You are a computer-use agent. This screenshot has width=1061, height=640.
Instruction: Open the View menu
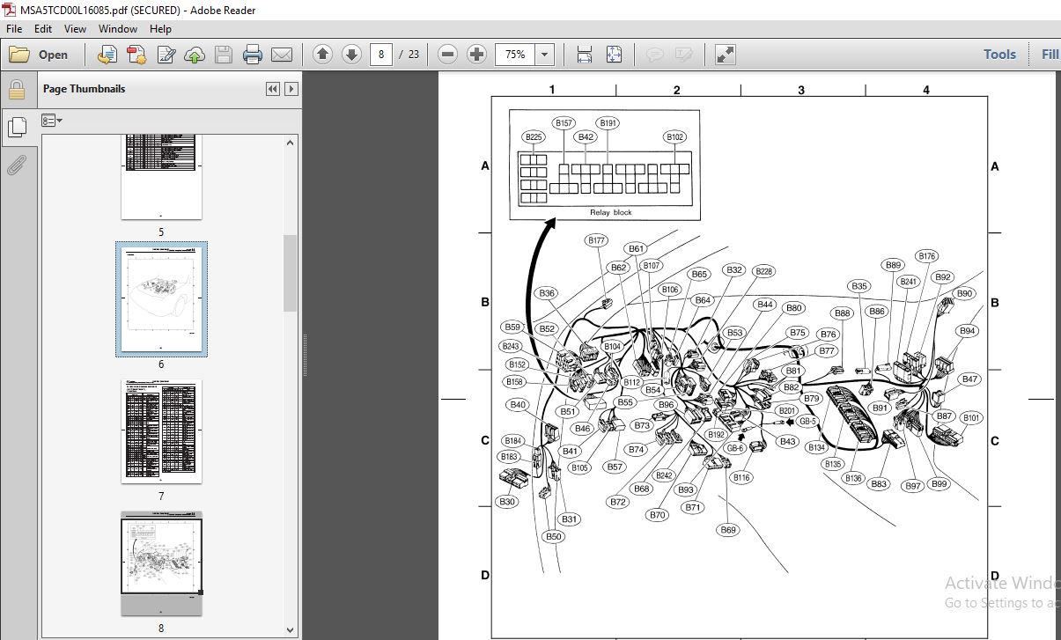[x=76, y=29]
